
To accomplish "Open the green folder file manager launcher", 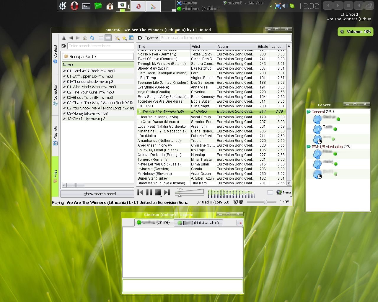I will (x=98, y=6).
